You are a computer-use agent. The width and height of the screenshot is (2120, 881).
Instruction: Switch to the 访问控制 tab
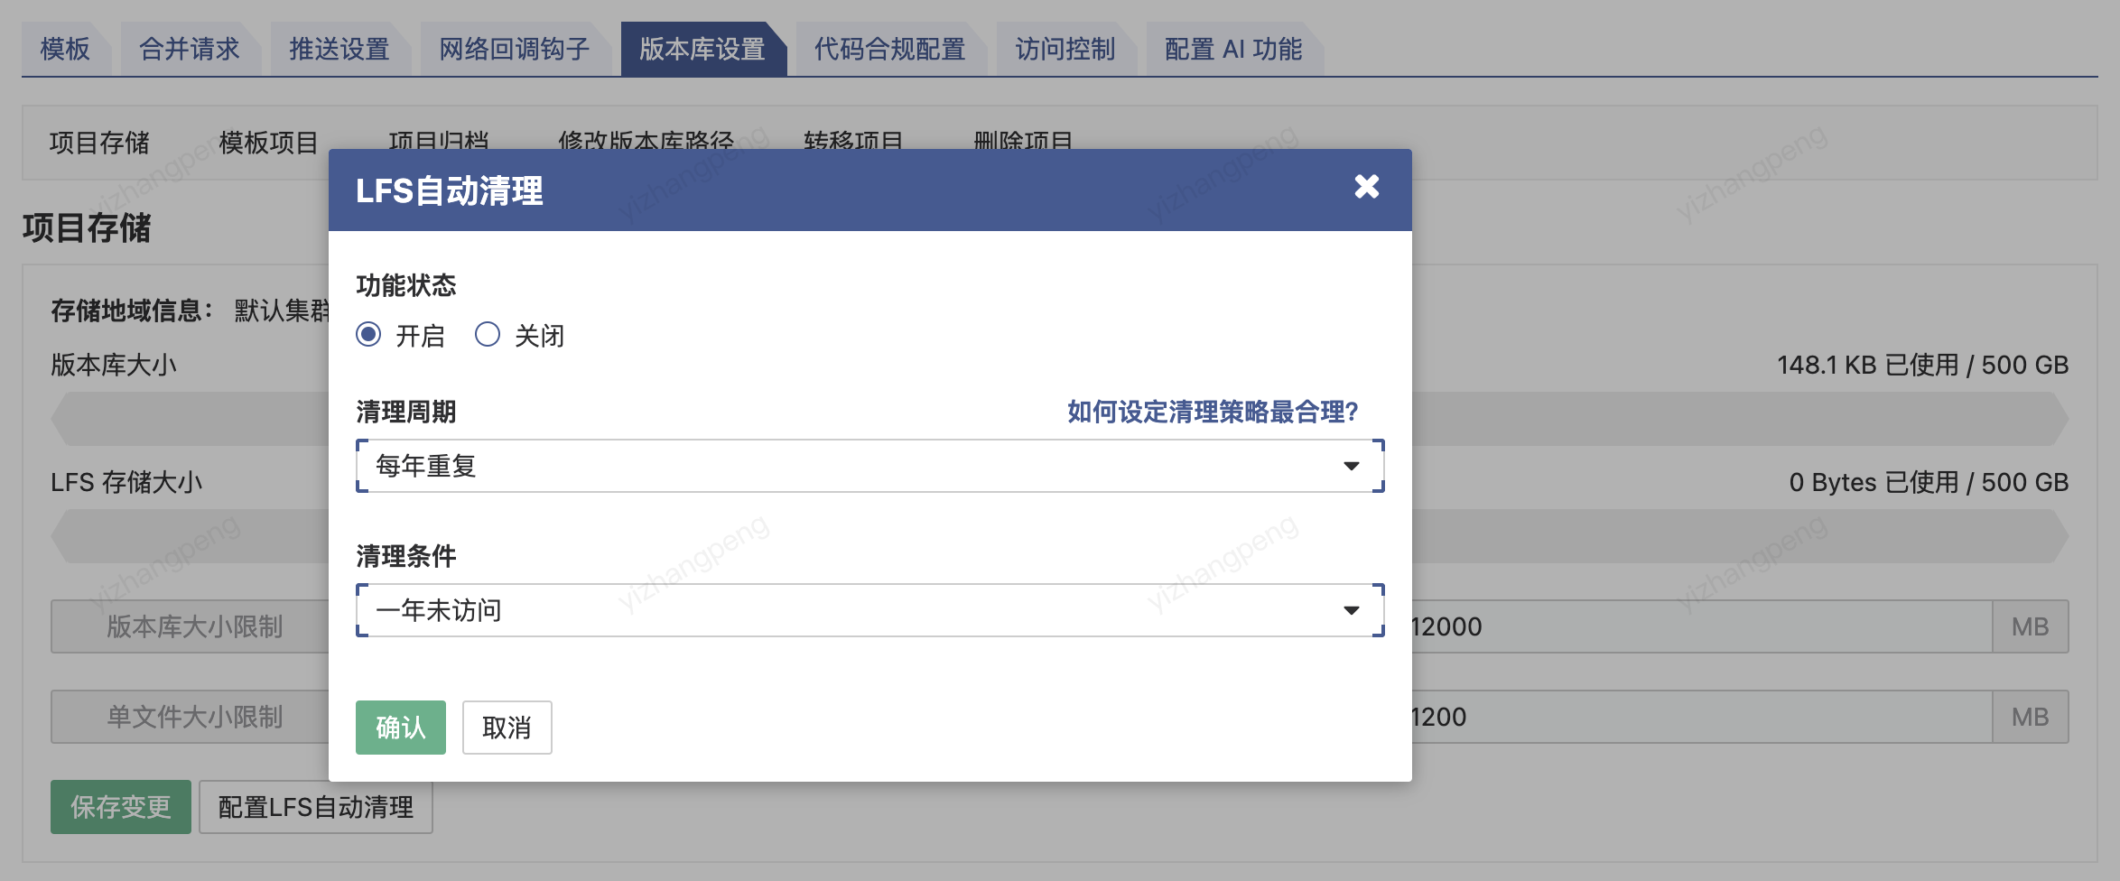tap(1065, 49)
